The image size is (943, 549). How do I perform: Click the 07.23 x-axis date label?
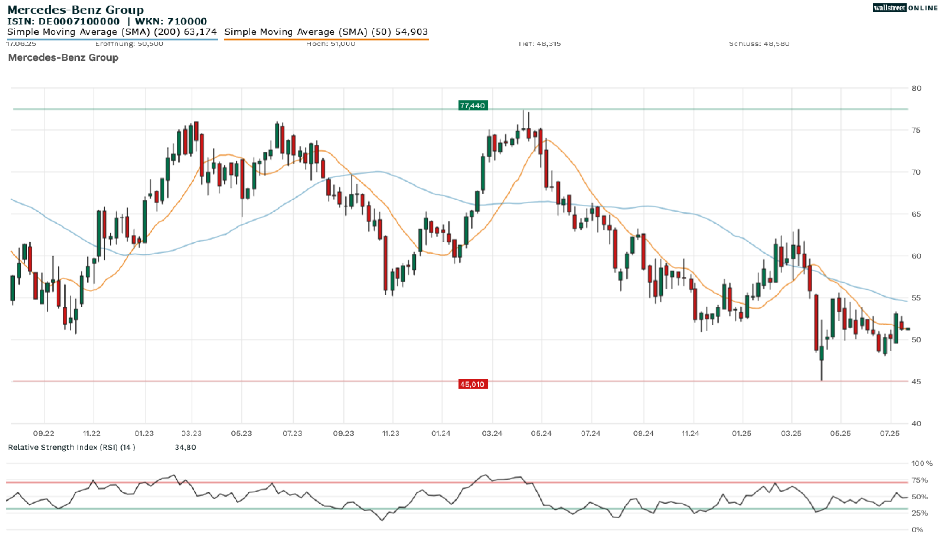click(292, 433)
